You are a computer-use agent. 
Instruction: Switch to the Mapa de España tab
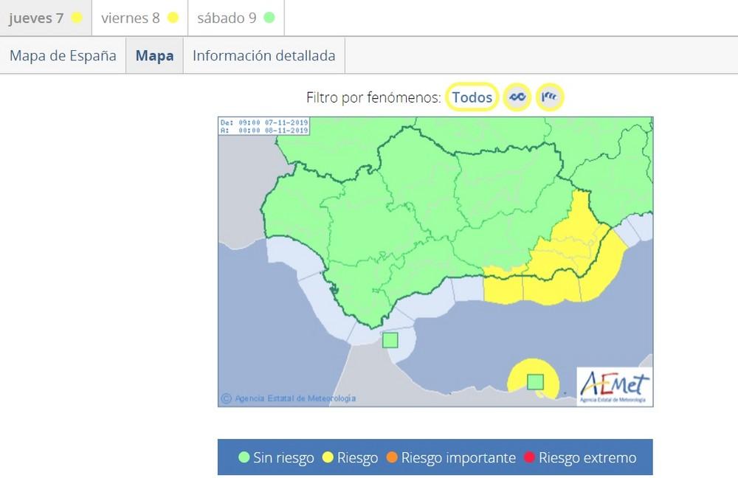(x=63, y=55)
